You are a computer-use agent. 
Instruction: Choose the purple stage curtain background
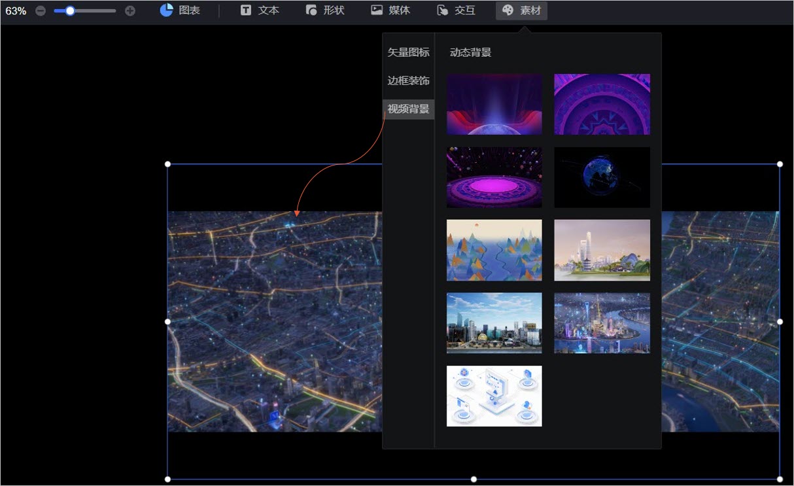(494, 104)
